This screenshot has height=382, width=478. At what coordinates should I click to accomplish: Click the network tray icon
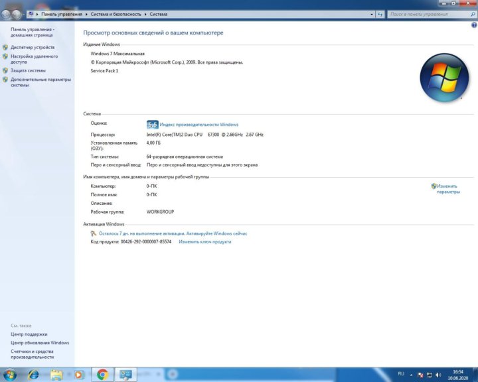[x=430, y=375]
